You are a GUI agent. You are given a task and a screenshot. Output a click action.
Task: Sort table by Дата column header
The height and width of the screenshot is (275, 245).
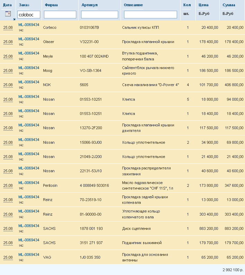[x=7, y=5]
